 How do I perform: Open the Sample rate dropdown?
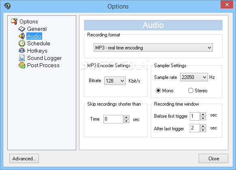pos(194,77)
